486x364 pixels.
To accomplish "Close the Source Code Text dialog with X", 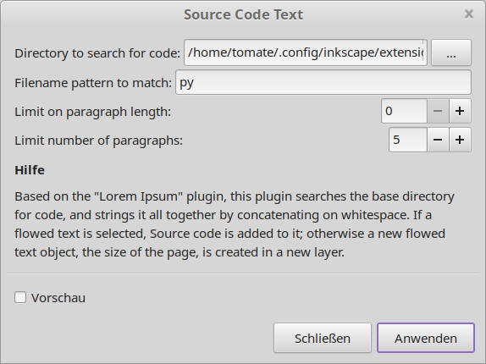I will tap(469, 14).
